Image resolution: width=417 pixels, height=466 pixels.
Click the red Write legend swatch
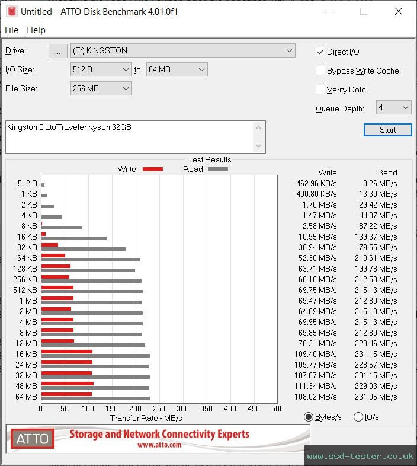pos(153,169)
